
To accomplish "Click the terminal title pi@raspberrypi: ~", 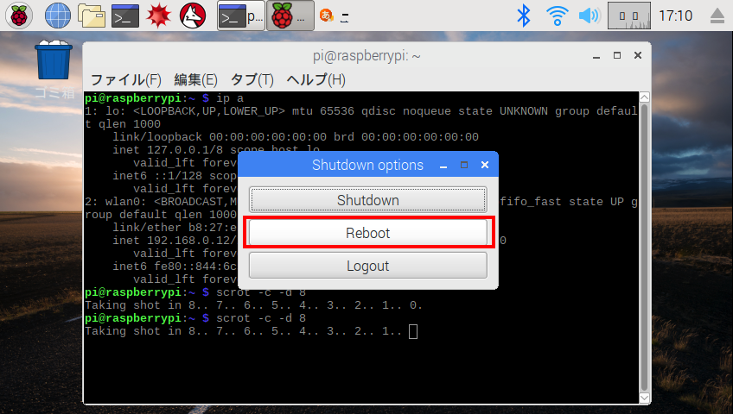I will (367, 56).
